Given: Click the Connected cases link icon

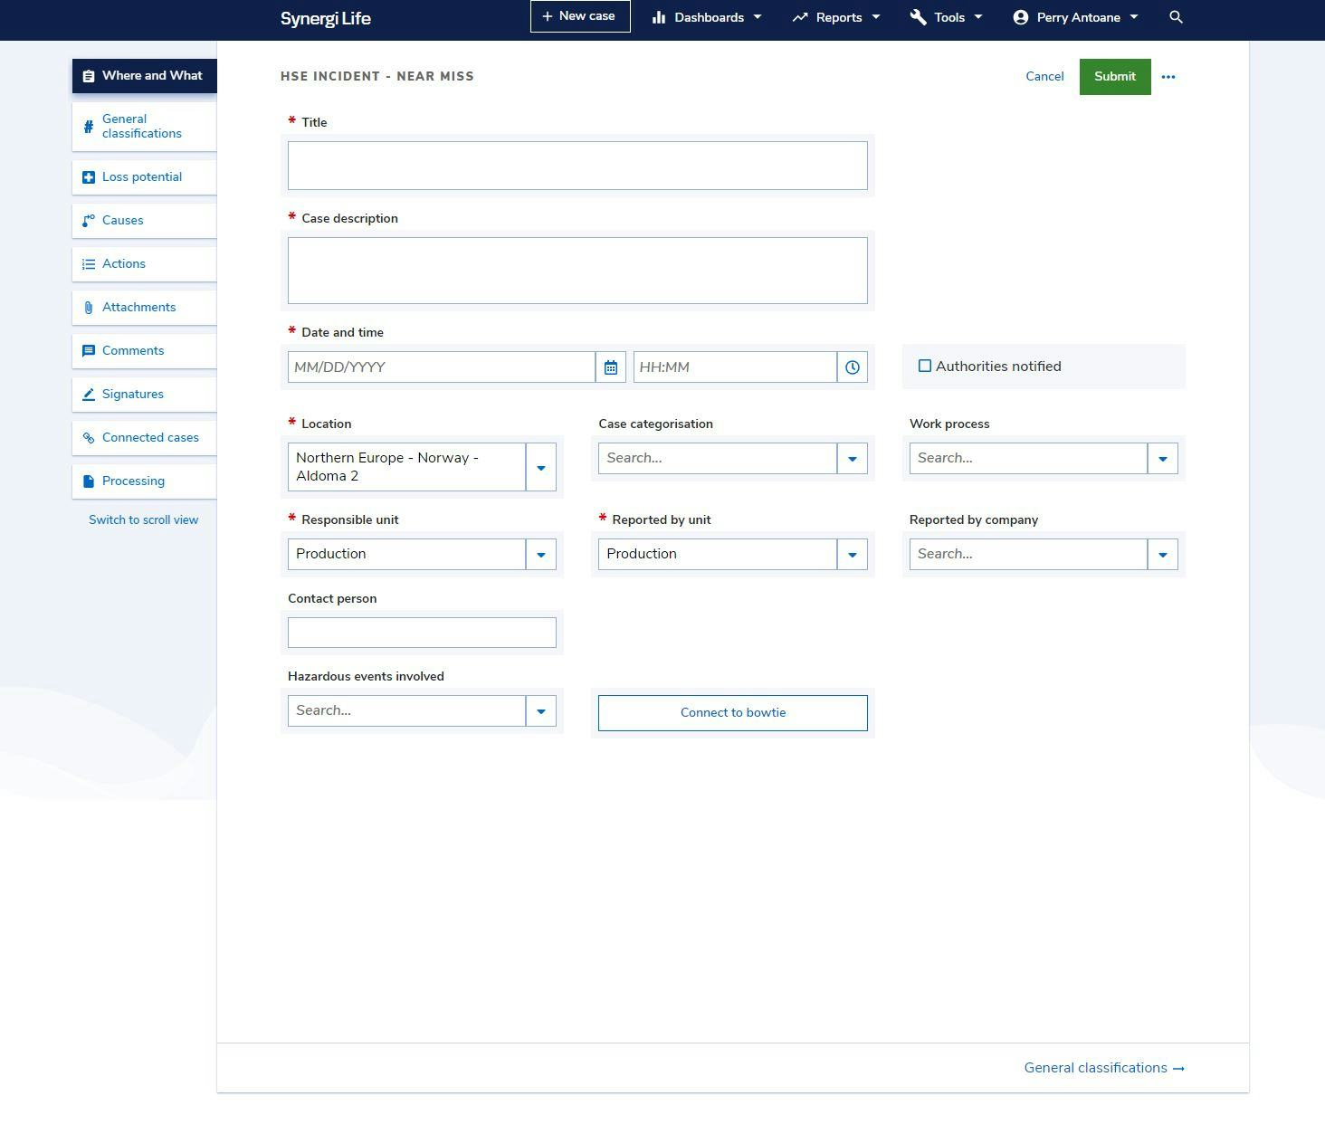Looking at the screenshot, I should coord(89,438).
